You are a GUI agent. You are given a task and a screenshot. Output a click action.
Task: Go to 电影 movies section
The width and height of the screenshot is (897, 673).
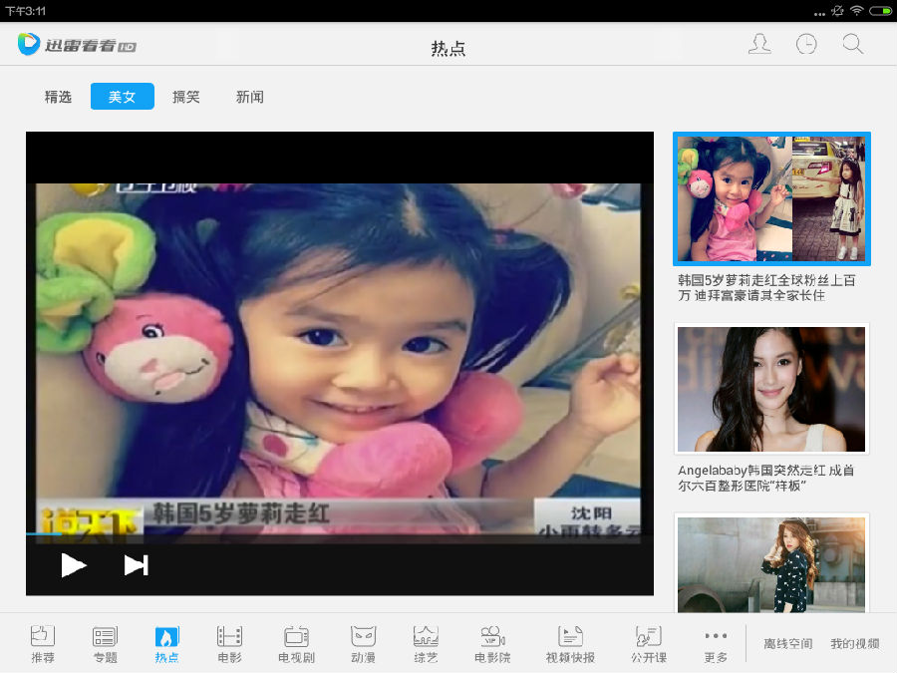click(x=229, y=643)
